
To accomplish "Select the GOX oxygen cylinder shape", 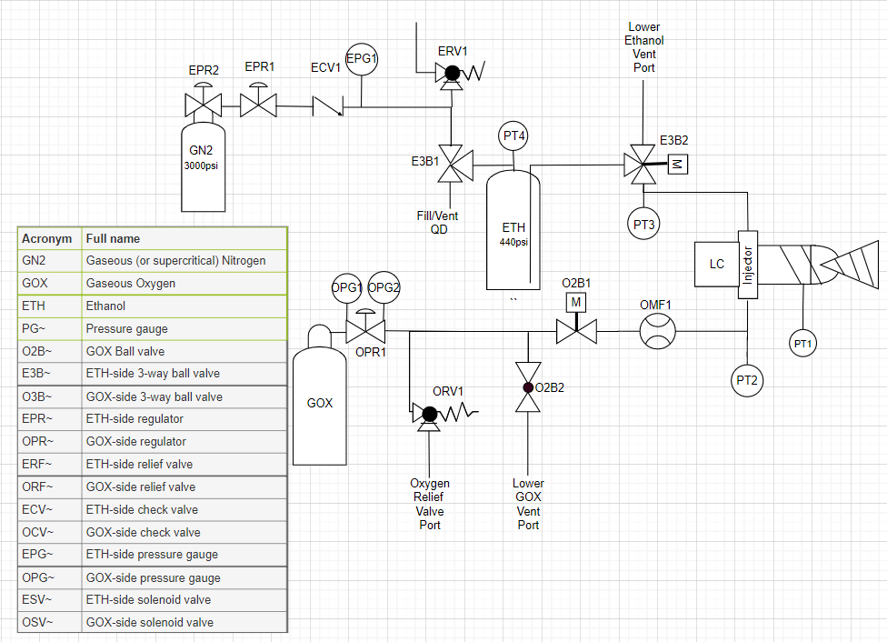I will tap(319, 400).
